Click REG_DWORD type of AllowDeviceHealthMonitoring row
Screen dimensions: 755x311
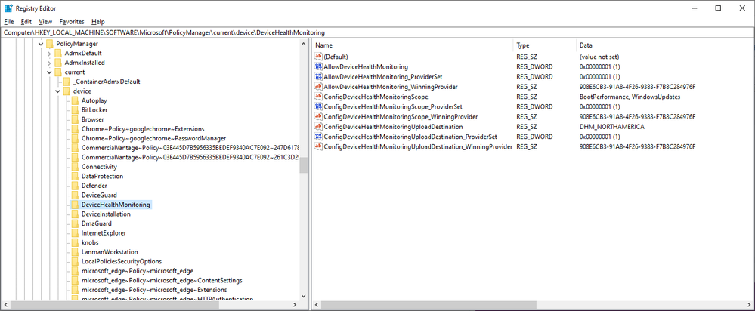[534, 67]
